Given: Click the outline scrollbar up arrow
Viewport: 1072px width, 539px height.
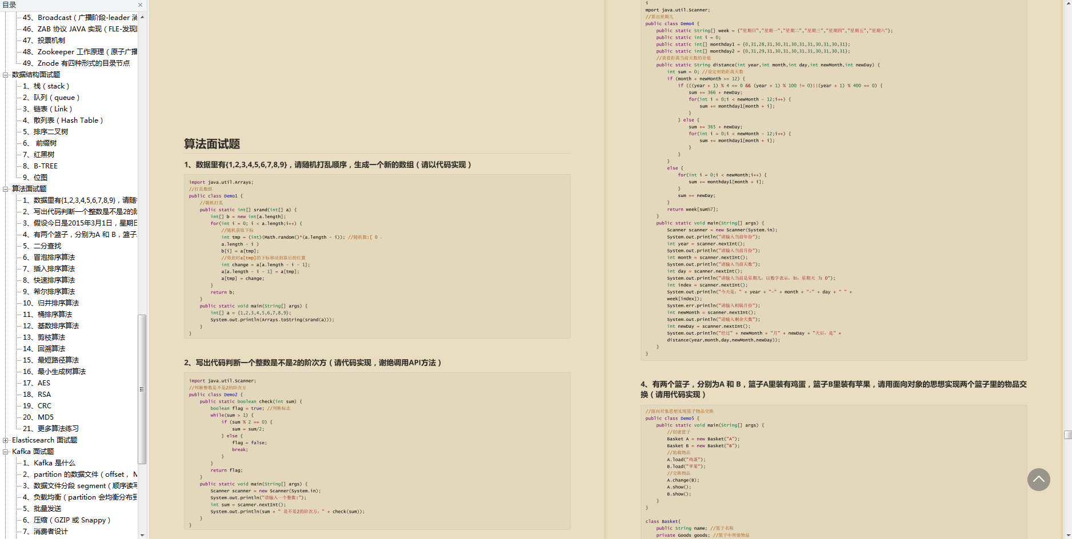Looking at the screenshot, I should pyautogui.click(x=142, y=17).
